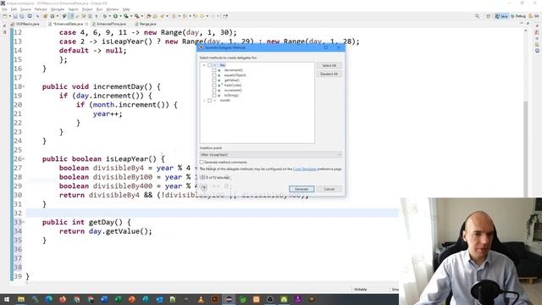Open the Code Templates preference link

pos(305,169)
